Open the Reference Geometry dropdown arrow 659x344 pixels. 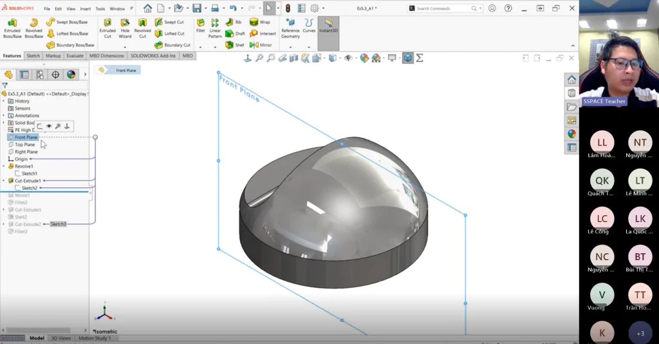290,46
